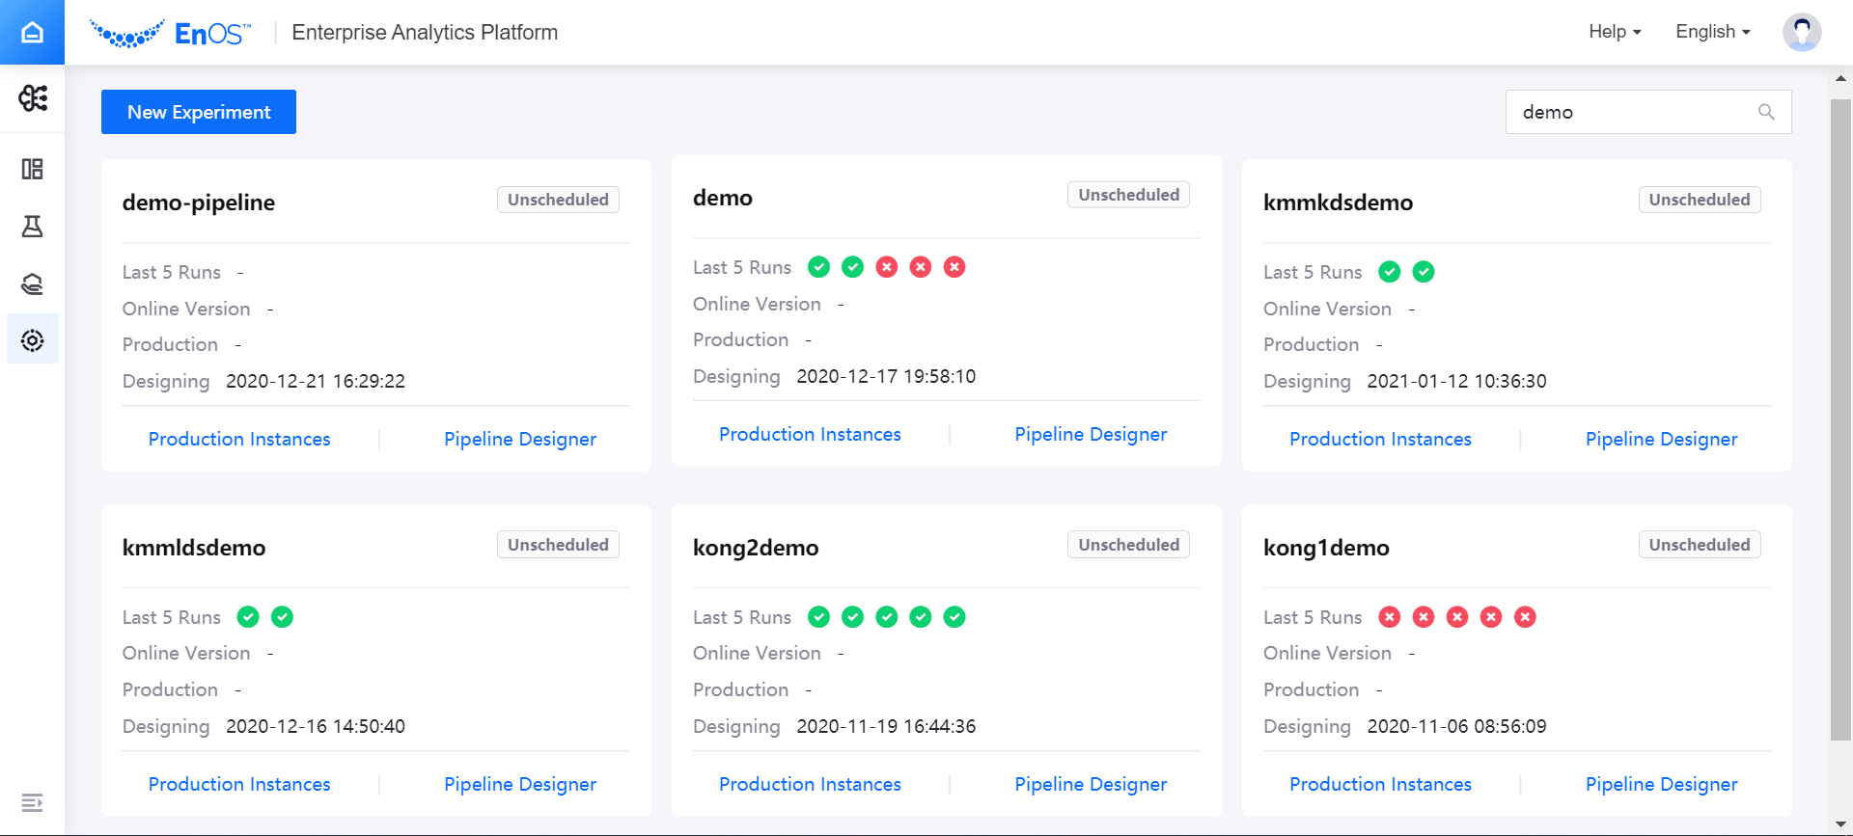1853x836 pixels.
Task: Click the Unscheduled tag on kmmldsdemo
Action: tap(558, 545)
